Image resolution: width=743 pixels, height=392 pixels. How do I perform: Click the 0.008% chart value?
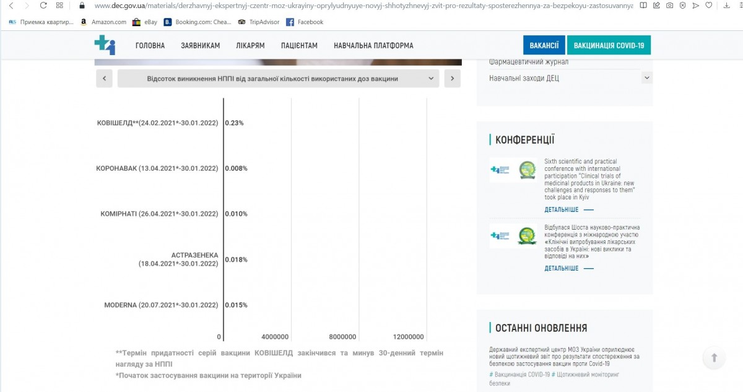coord(236,168)
